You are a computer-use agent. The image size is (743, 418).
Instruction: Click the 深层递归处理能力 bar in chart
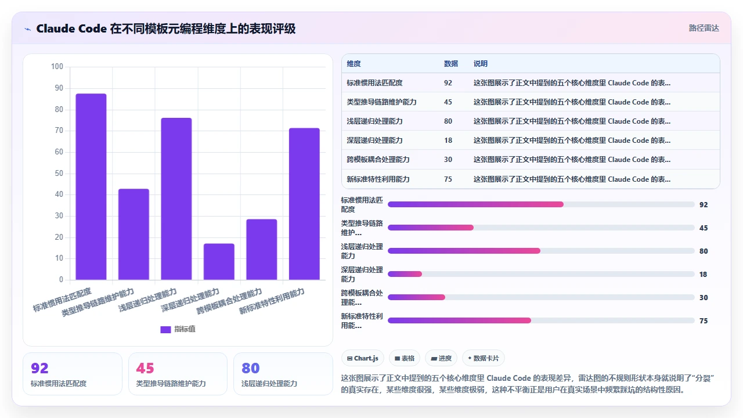click(219, 261)
